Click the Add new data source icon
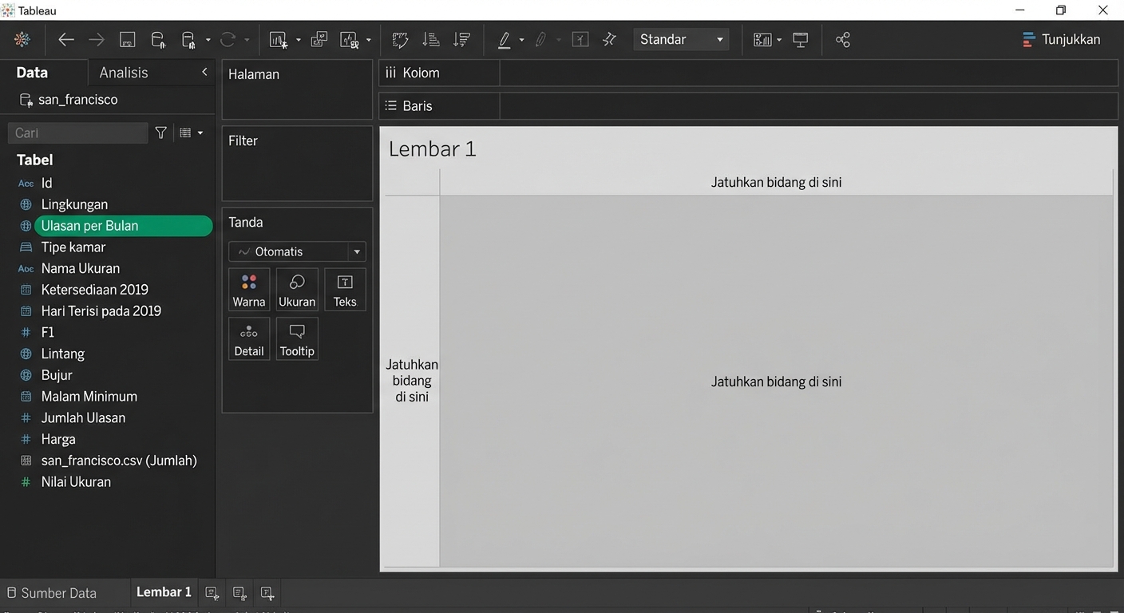Viewport: 1124px width, 613px height. click(158, 40)
